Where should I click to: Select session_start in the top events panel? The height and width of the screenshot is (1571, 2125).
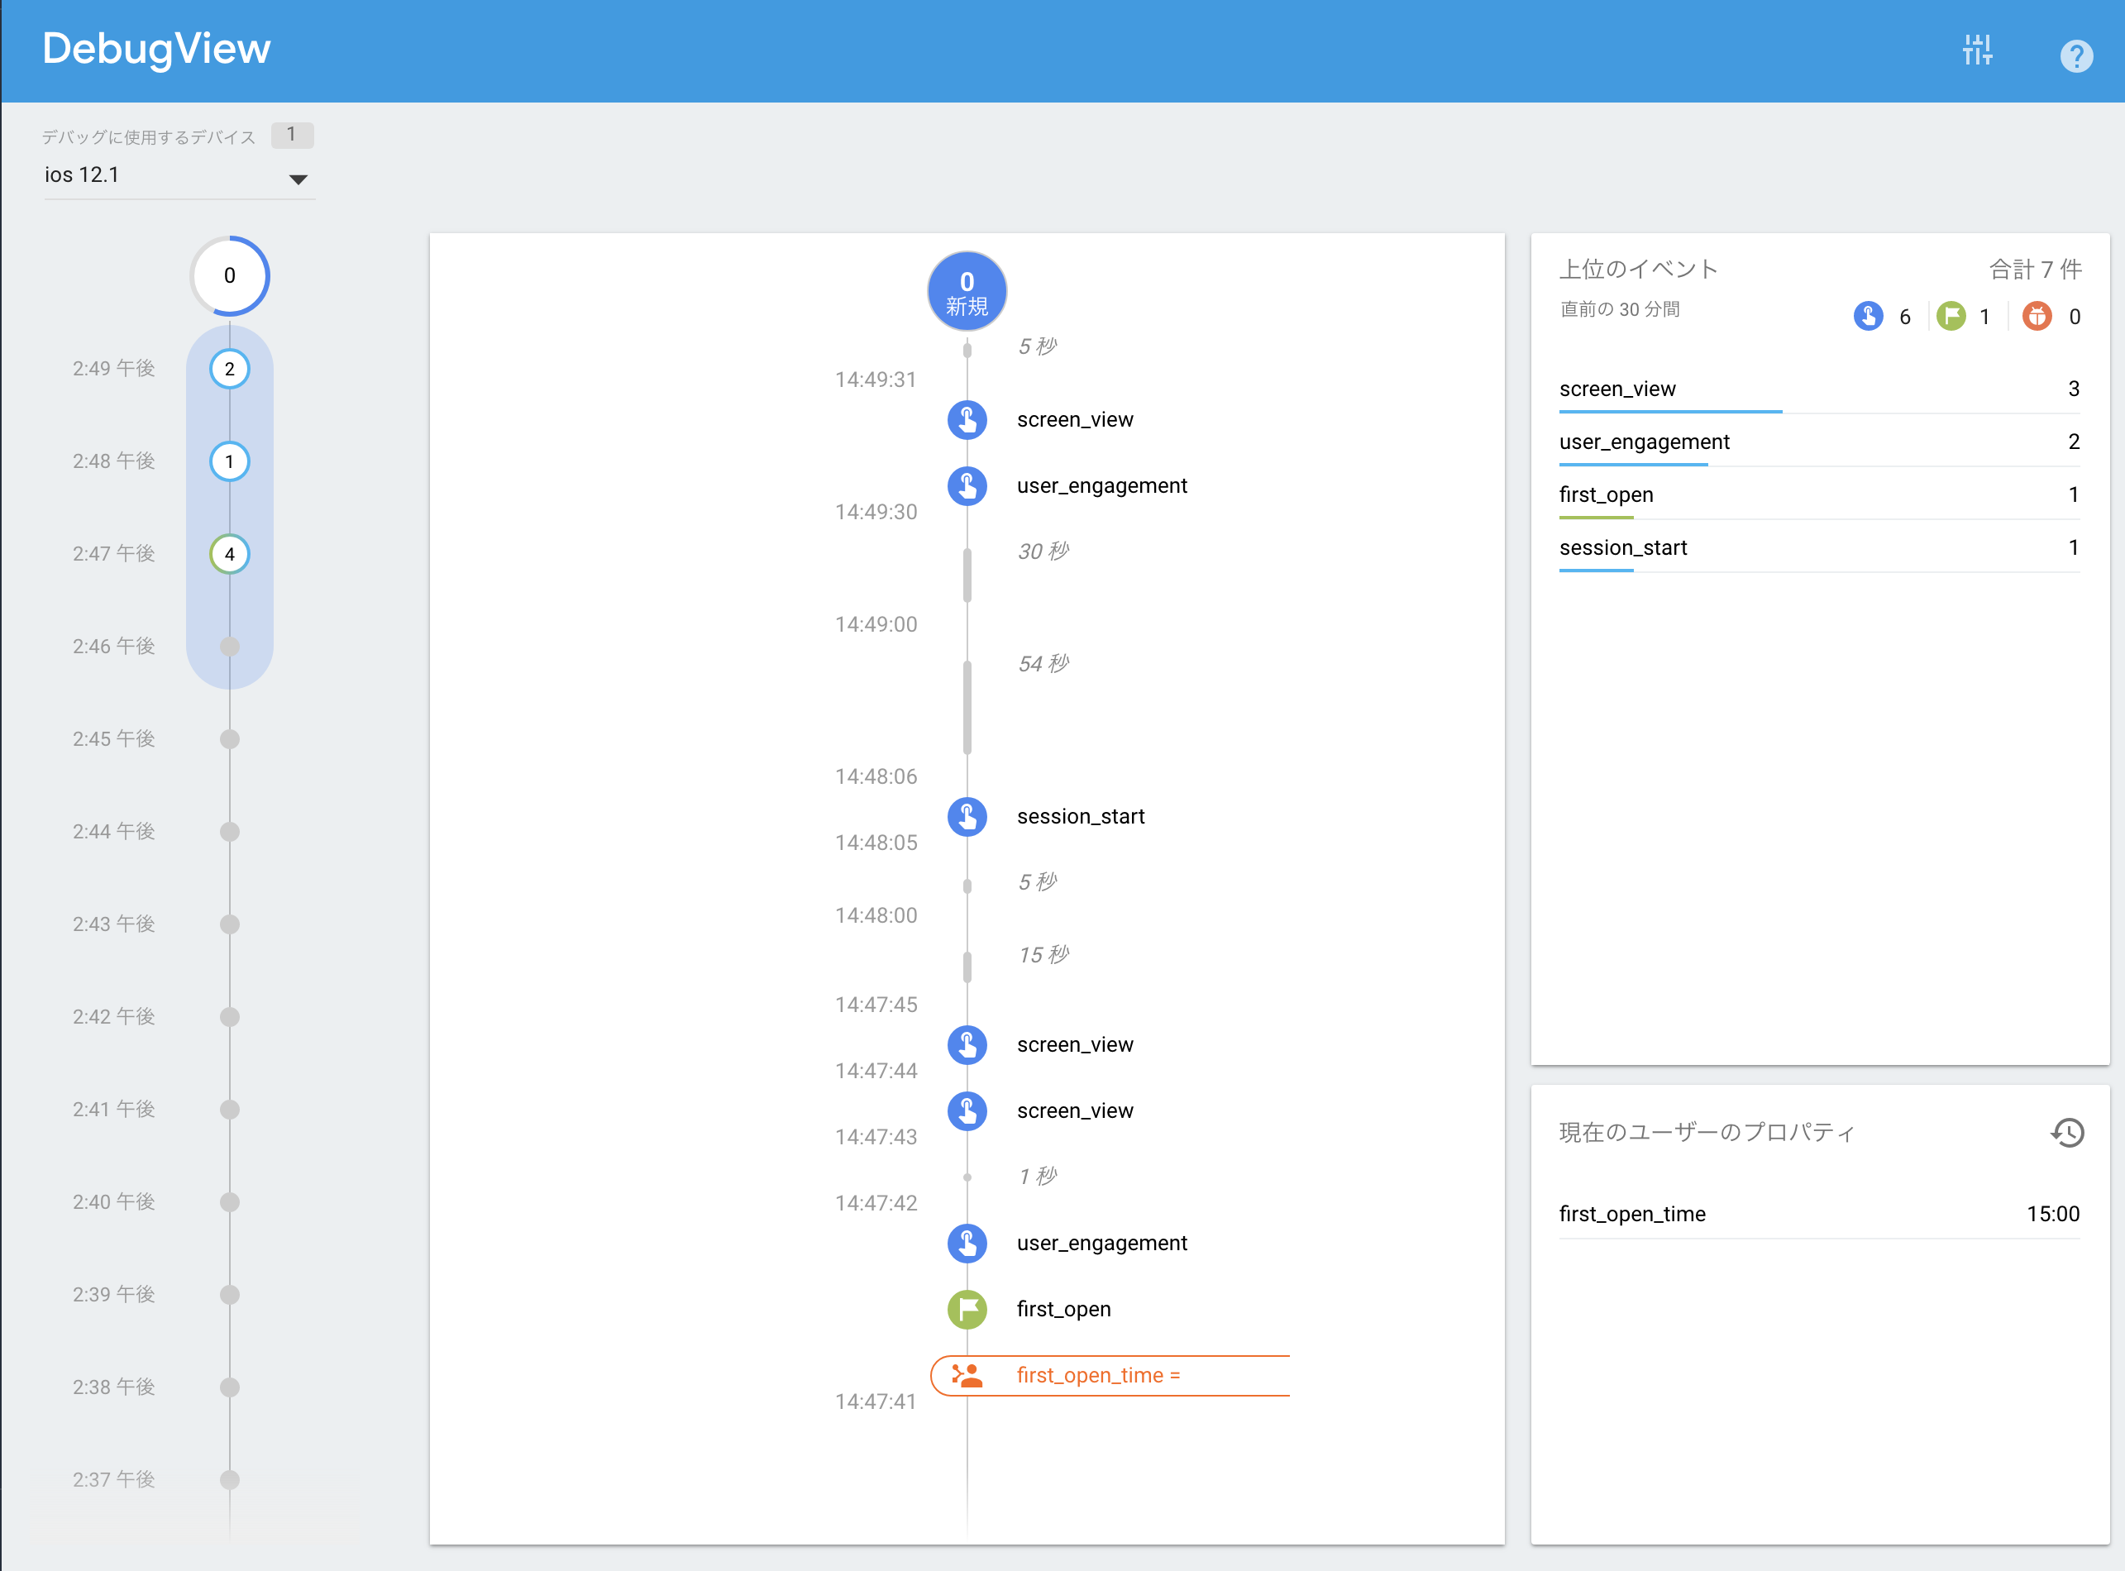pos(1623,547)
